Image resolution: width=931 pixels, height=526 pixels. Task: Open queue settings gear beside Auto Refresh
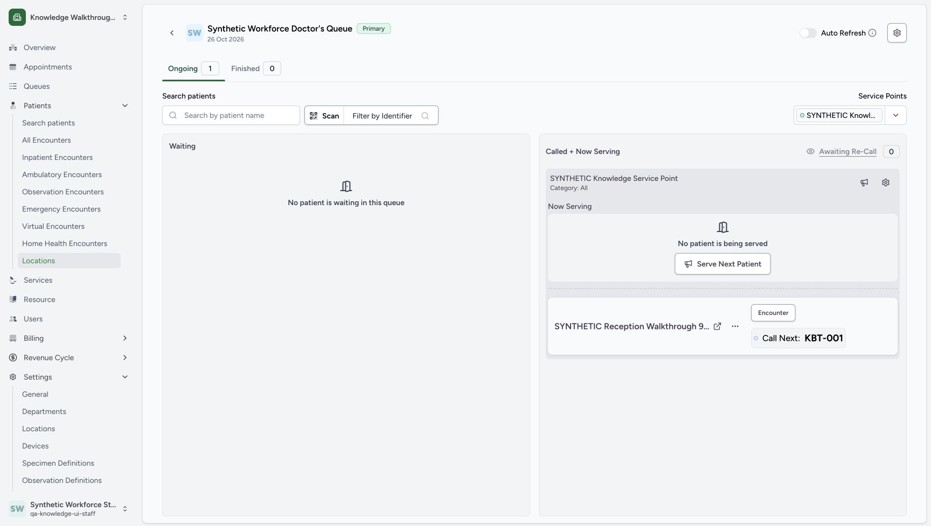897,33
